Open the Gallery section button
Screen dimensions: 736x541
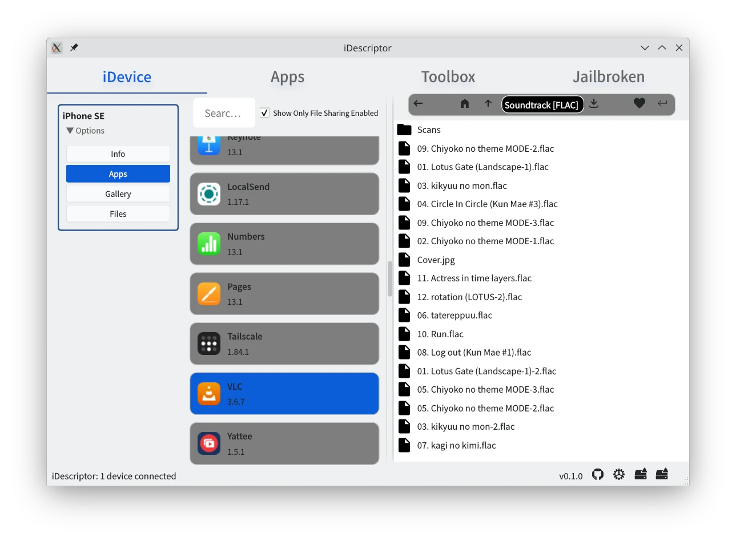[118, 194]
